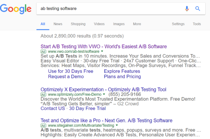Open the Images tab
The width and height of the screenshot is (210, 139).
pos(119,24)
